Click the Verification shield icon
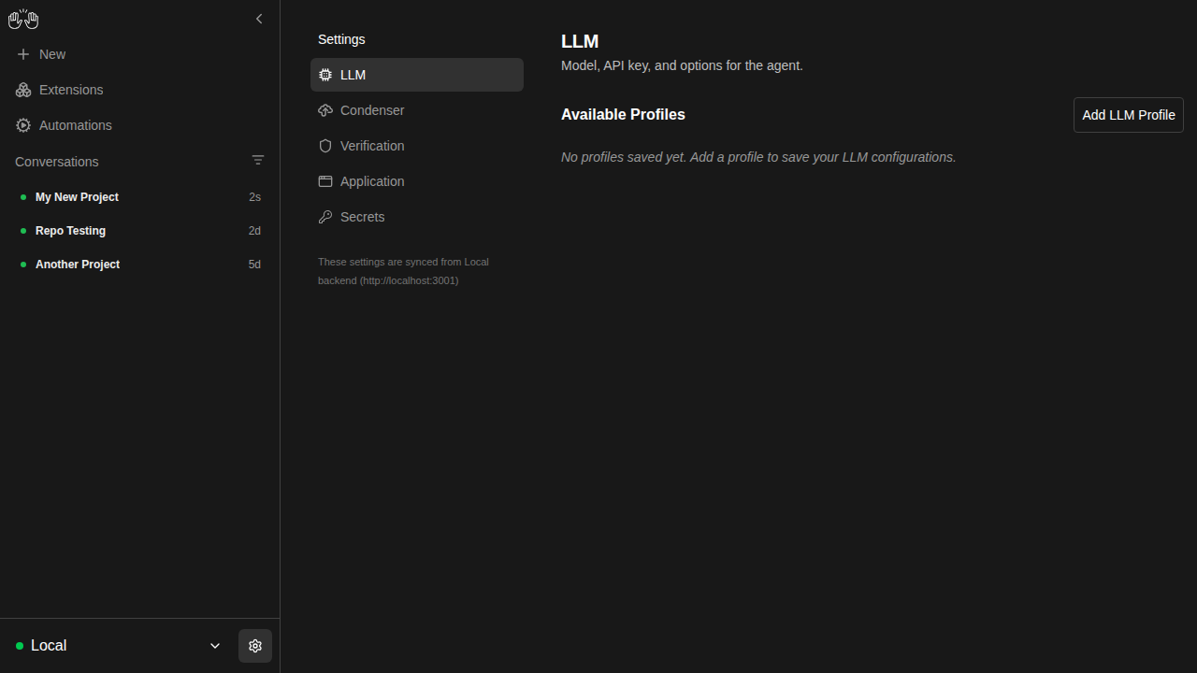1197x673 pixels. point(325,146)
